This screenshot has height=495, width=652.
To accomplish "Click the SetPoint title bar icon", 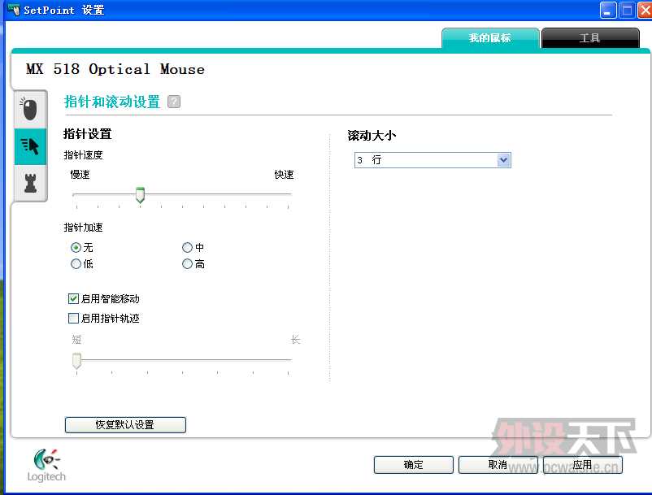I will pyautogui.click(x=14, y=9).
